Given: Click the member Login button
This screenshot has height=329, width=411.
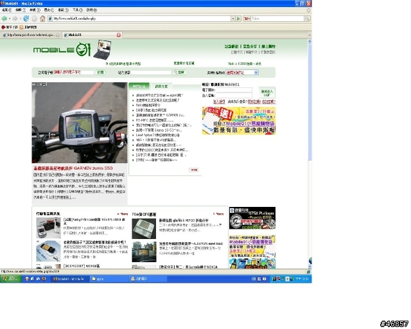Looking at the screenshot, I should [x=267, y=93].
